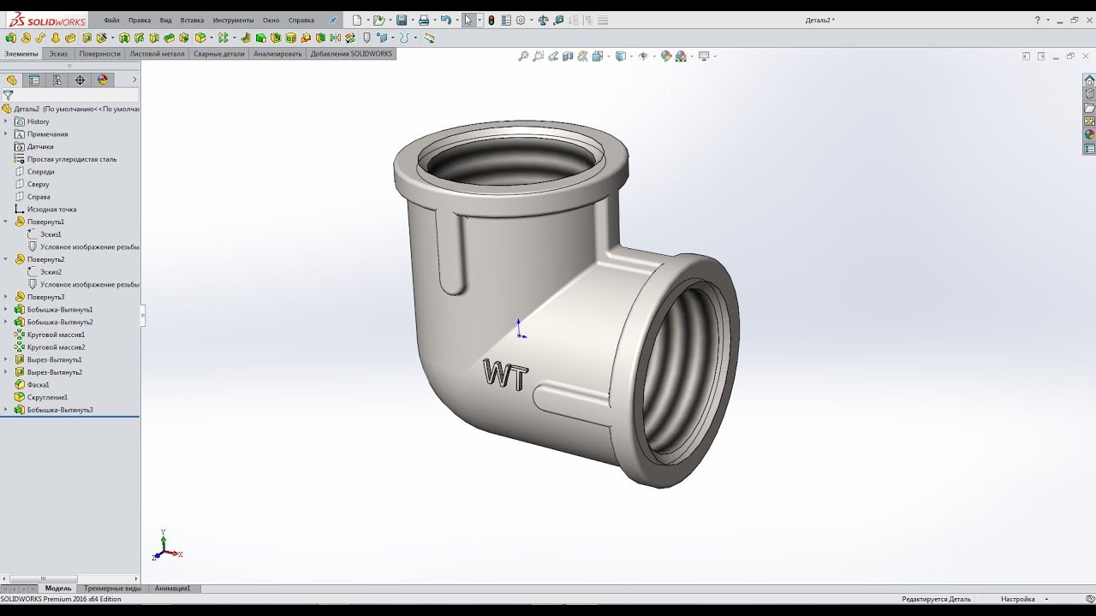Image resolution: width=1096 pixels, height=616 pixels.
Task: Expand the FeatureManager panel tabs with the chevron
Action: tap(134, 80)
